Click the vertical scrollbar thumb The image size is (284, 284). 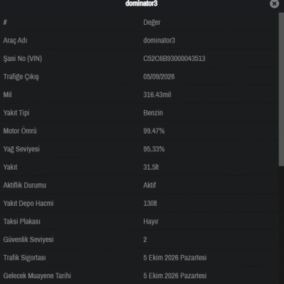point(281,89)
